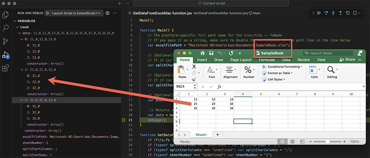370x158 pixels.
Task: Click Excel Home icon in title bar
Action: pos(202,53)
